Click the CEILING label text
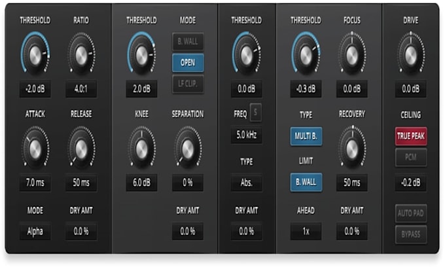 point(411,115)
